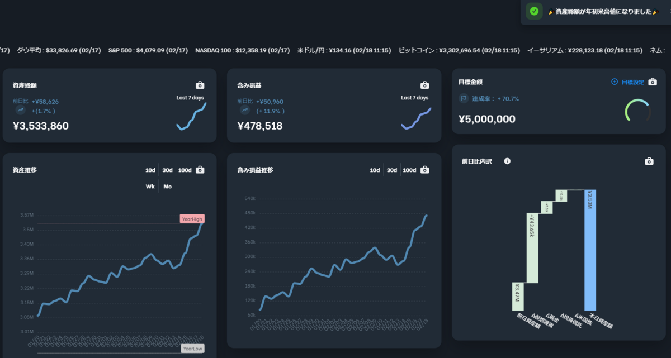
Task: Click flag icon next to 達成率
Action: 464,98
